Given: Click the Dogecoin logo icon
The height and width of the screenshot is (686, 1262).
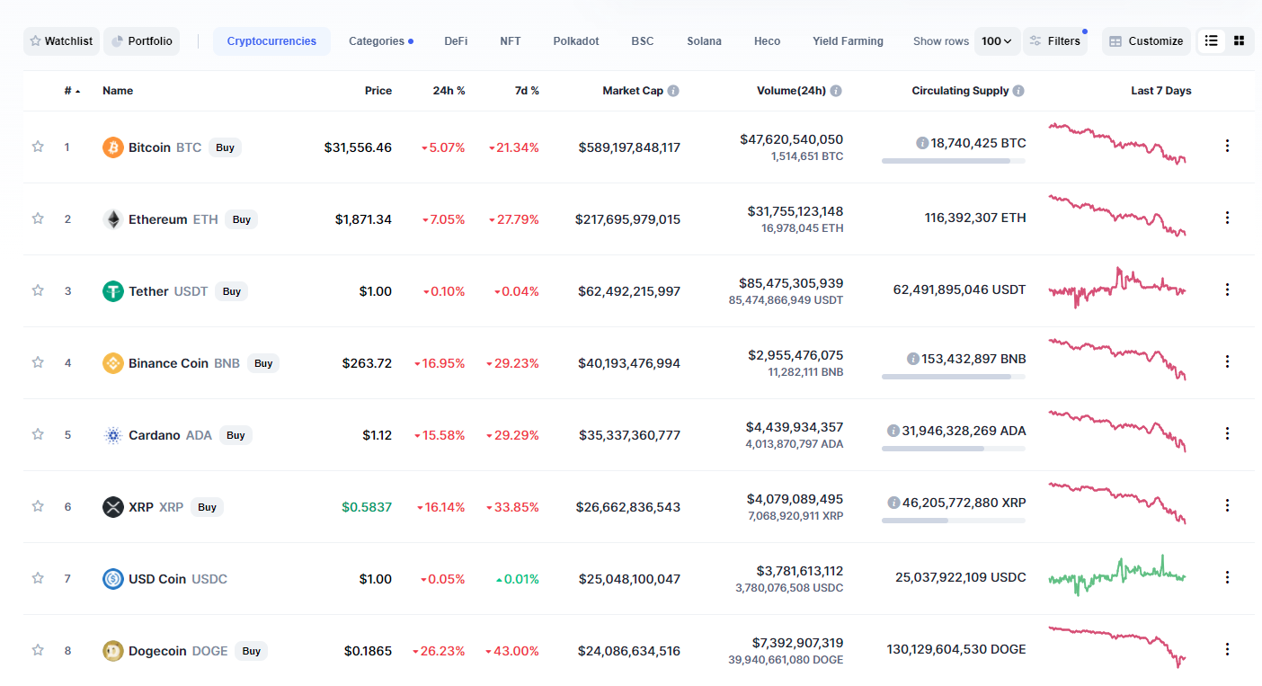Looking at the screenshot, I should click(x=113, y=651).
